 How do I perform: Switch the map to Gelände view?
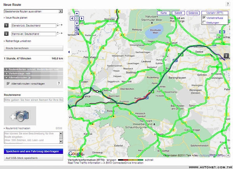coord(193,13)
